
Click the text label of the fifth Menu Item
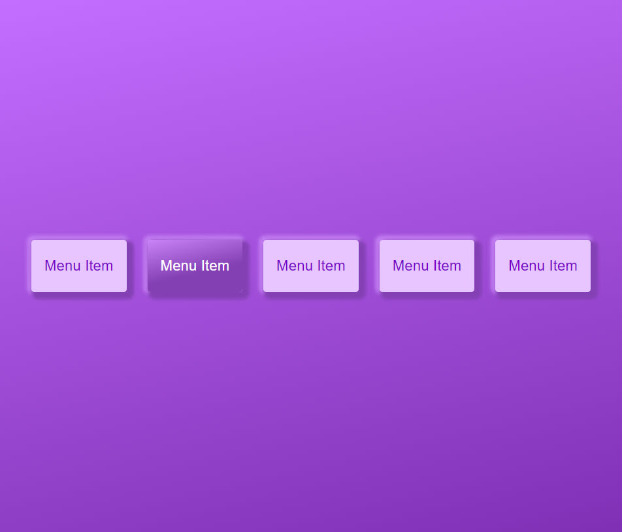[542, 266]
